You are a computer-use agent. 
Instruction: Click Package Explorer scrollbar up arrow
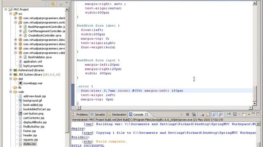[67, 9]
